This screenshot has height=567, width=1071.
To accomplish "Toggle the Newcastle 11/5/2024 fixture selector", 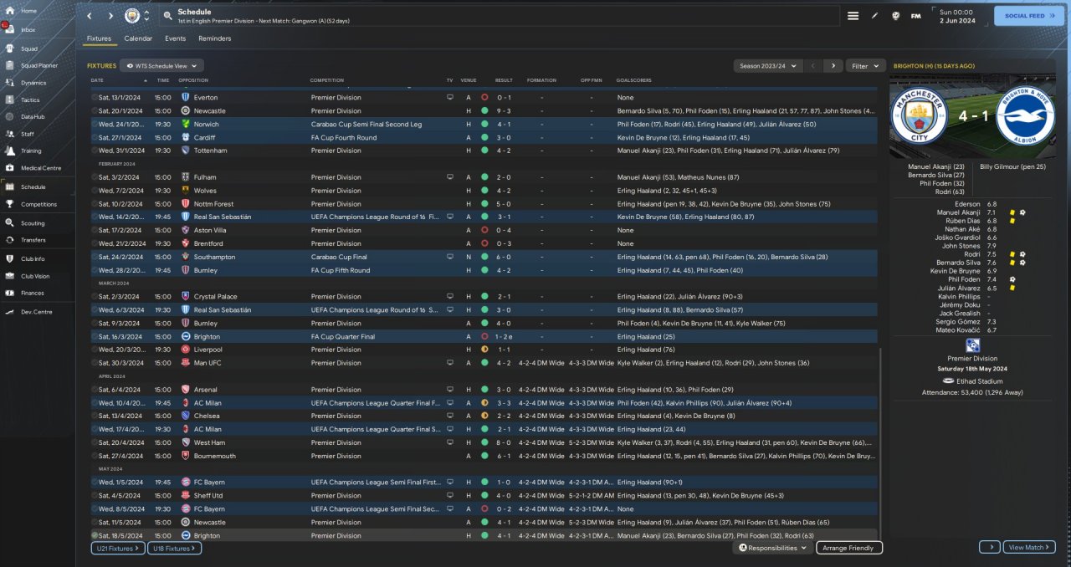I will tap(95, 522).
